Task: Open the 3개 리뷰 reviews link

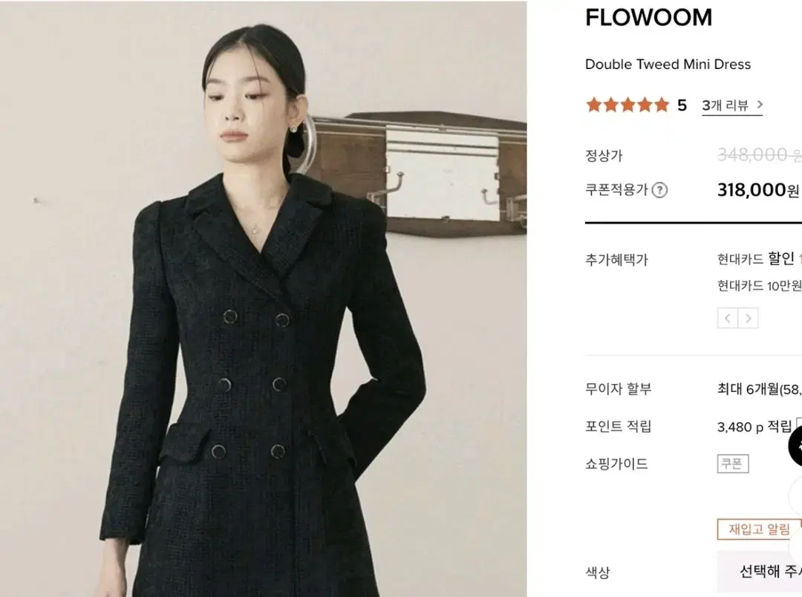Action: (725, 105)
